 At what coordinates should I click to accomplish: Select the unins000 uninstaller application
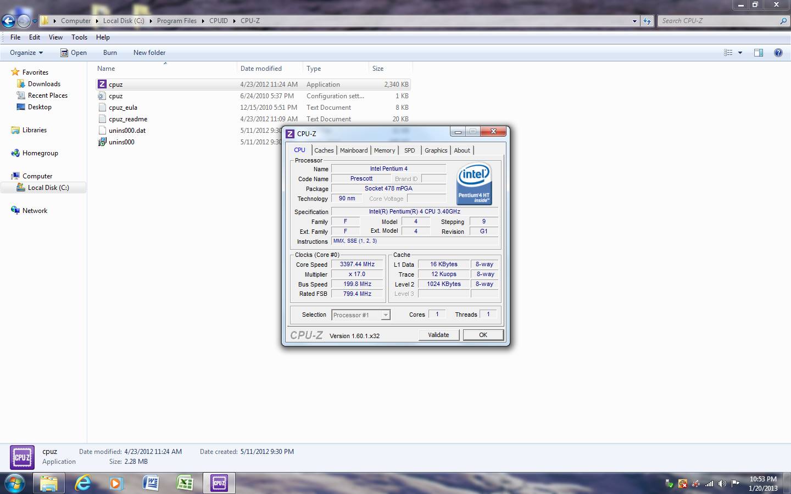[121, 142]
